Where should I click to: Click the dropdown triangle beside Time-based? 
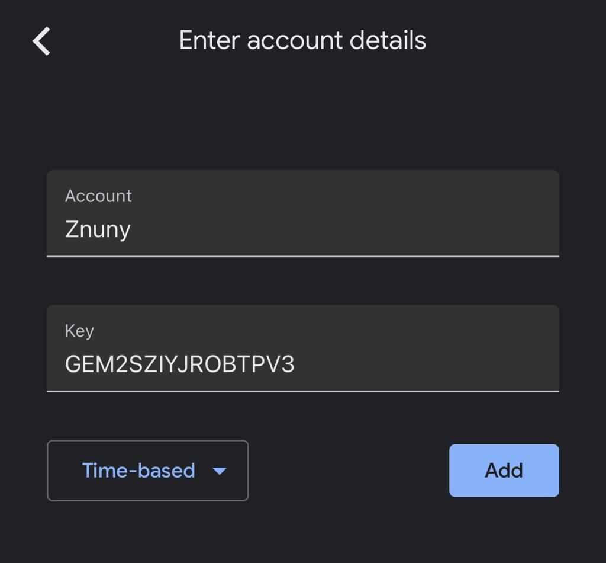220,471
